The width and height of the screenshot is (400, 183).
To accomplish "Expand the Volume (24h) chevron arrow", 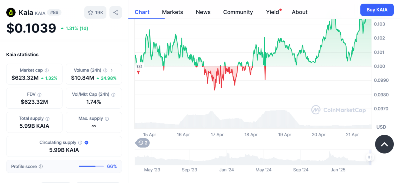I will (x=111, y=70).
